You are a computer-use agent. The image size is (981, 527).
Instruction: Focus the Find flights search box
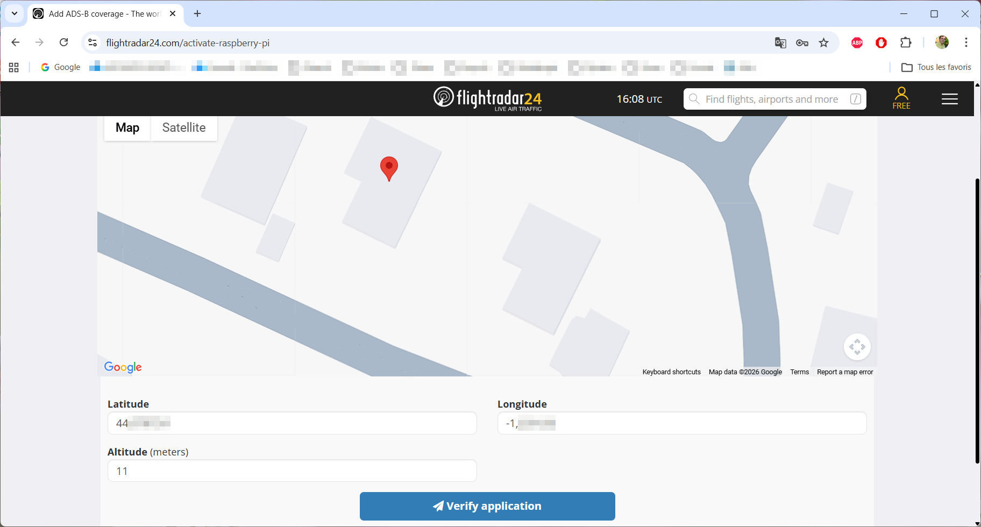774,99
